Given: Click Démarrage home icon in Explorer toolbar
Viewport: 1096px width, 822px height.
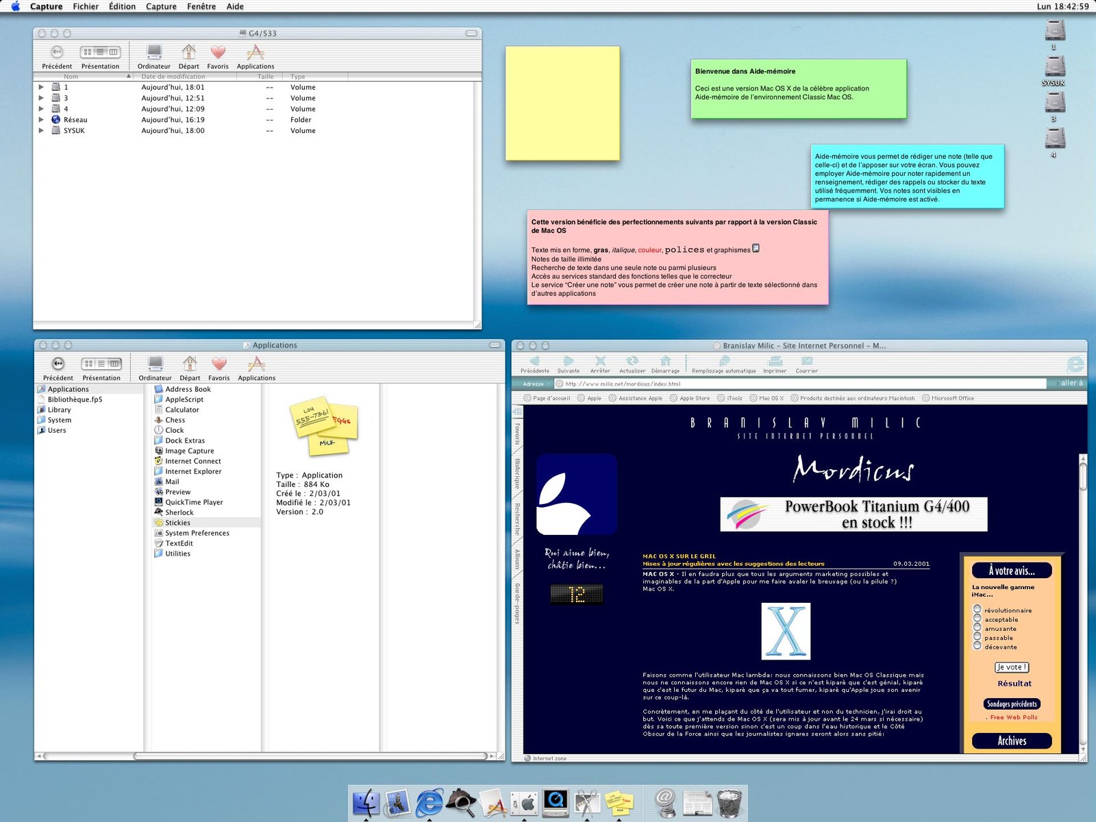Looking at the screenshot, I should click(665, 364).
